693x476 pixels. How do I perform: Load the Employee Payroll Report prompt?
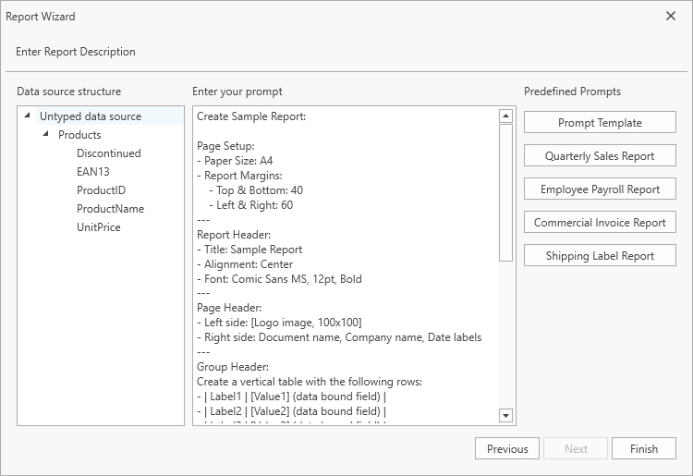point(600,189)
